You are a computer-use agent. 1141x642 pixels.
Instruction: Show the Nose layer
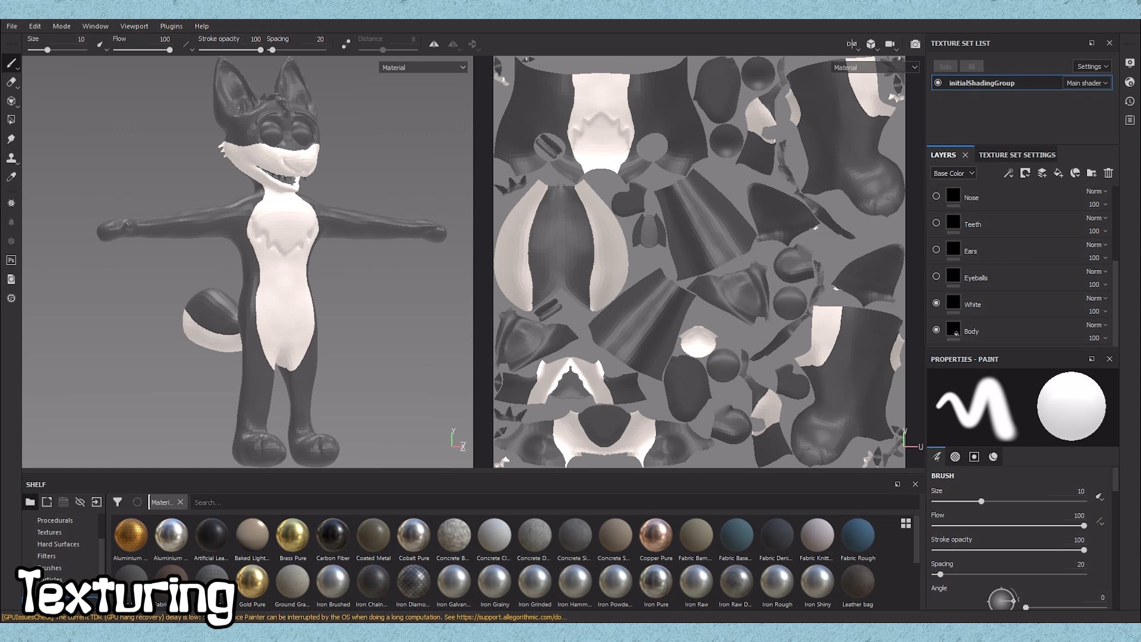[936, 196]
